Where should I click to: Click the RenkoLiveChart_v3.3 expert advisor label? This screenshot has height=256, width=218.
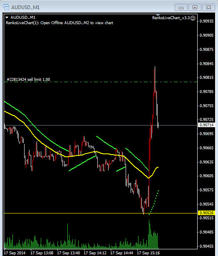point(171,18)
